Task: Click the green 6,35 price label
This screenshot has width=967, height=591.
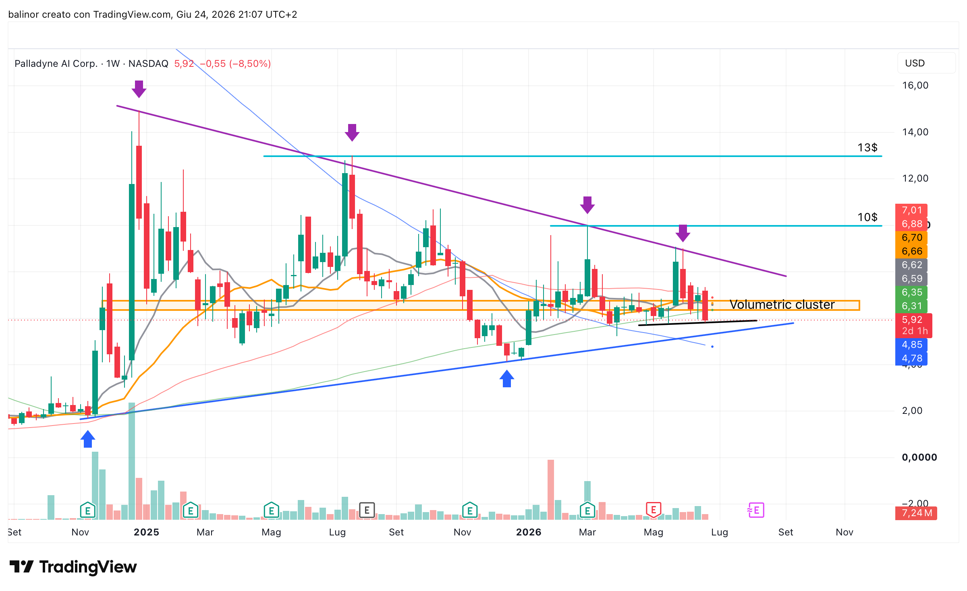Action: click(x=911, y=292)
